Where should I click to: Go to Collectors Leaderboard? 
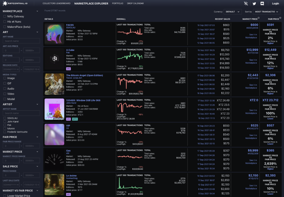(57, 3)
